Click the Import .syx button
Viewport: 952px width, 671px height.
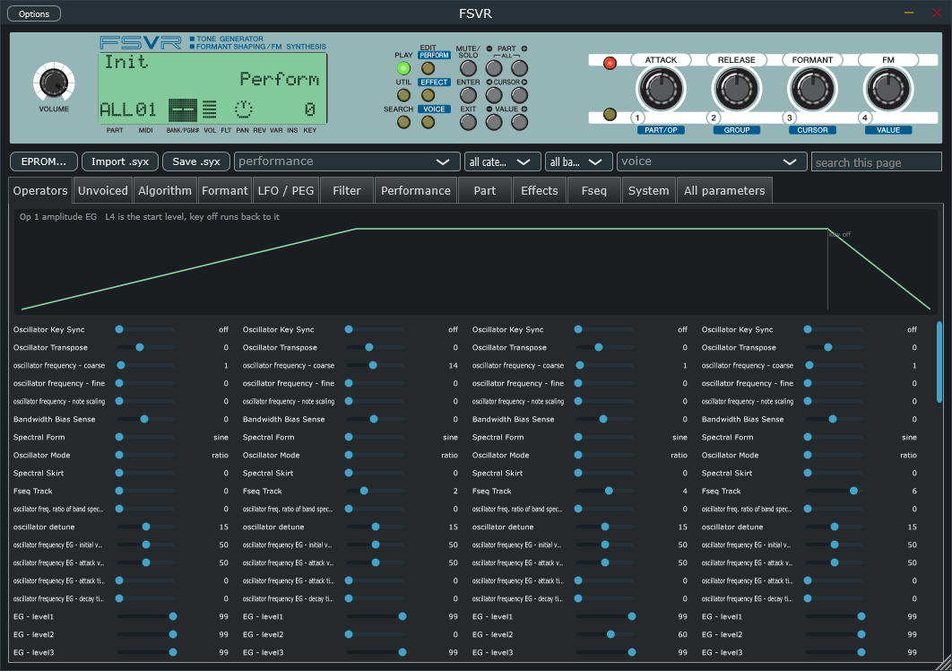(x=119, y=161)
